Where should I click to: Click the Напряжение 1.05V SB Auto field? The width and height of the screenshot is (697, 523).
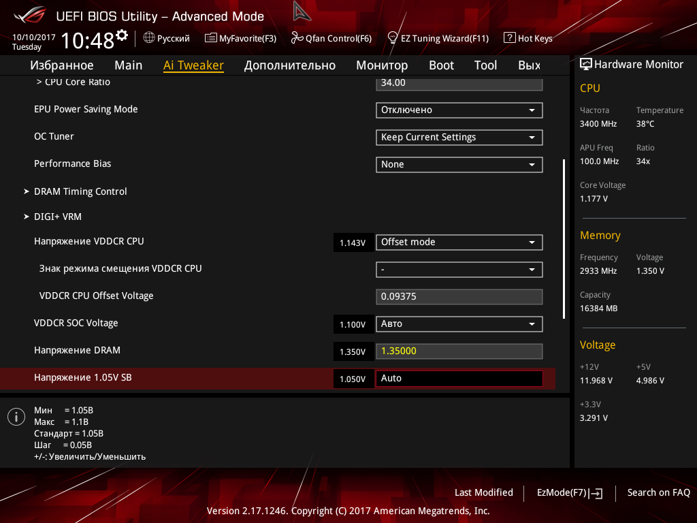point(459,379)
